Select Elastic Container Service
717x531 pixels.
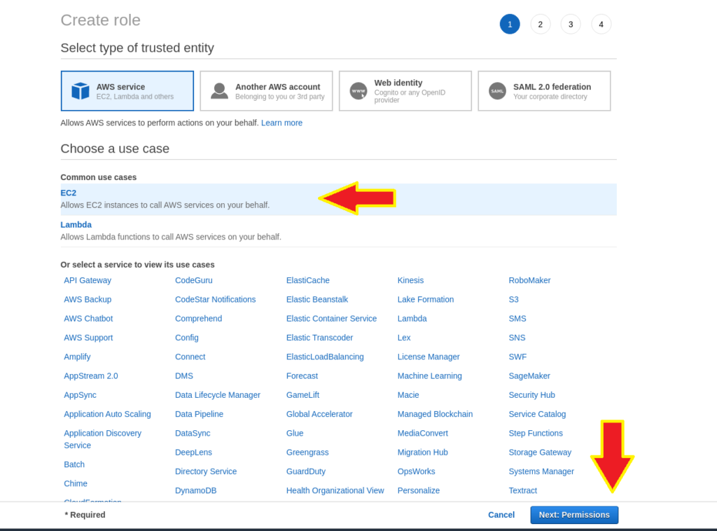point(331,318)
